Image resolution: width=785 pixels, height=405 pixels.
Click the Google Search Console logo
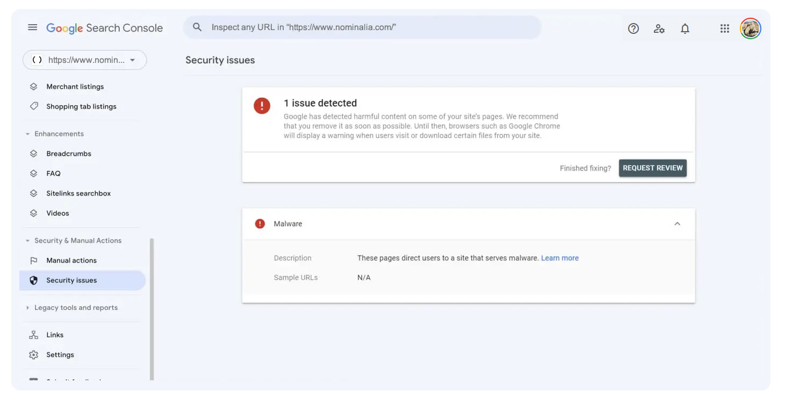click(104, 28)
